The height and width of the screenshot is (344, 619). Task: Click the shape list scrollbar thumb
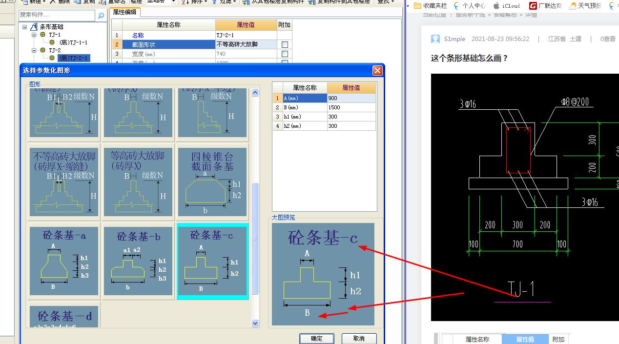click(255, 239)
